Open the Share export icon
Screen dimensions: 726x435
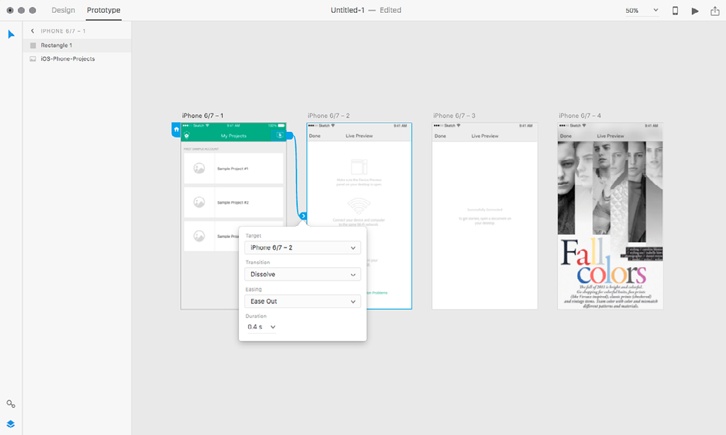tap(715, 10)
